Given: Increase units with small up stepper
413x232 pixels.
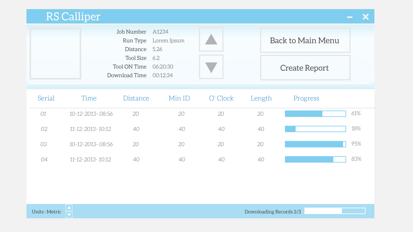Looking at the screenshot, I should pos(69,208).
